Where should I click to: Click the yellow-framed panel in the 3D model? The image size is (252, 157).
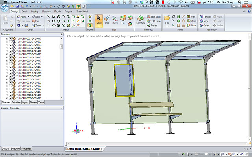coord(124,80)
